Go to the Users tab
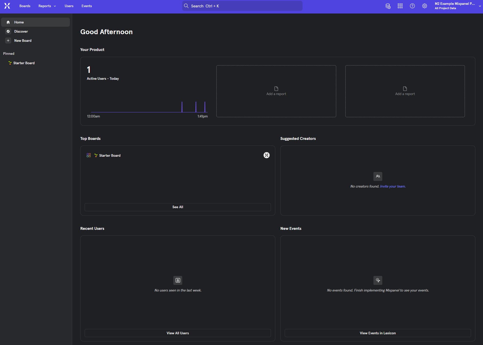Screen dimensions: 483x345 (69, 6)
